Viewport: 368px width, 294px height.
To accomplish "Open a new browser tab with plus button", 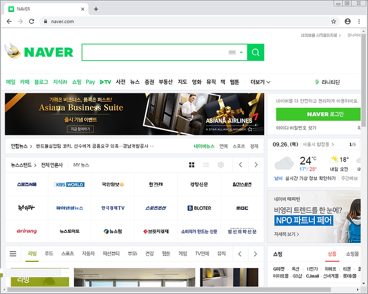I will pyautogui.click(x=96, y=9).
